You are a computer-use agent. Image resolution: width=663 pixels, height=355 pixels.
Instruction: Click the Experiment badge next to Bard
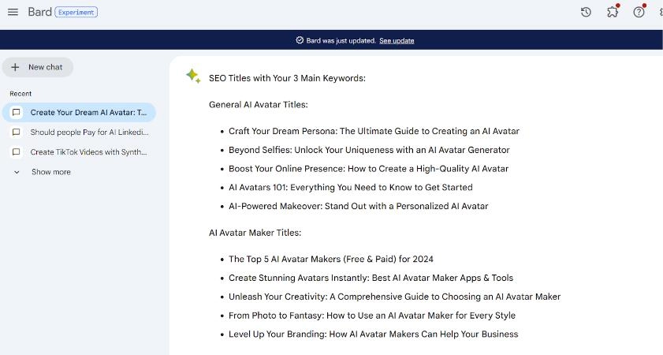(76, 12)
